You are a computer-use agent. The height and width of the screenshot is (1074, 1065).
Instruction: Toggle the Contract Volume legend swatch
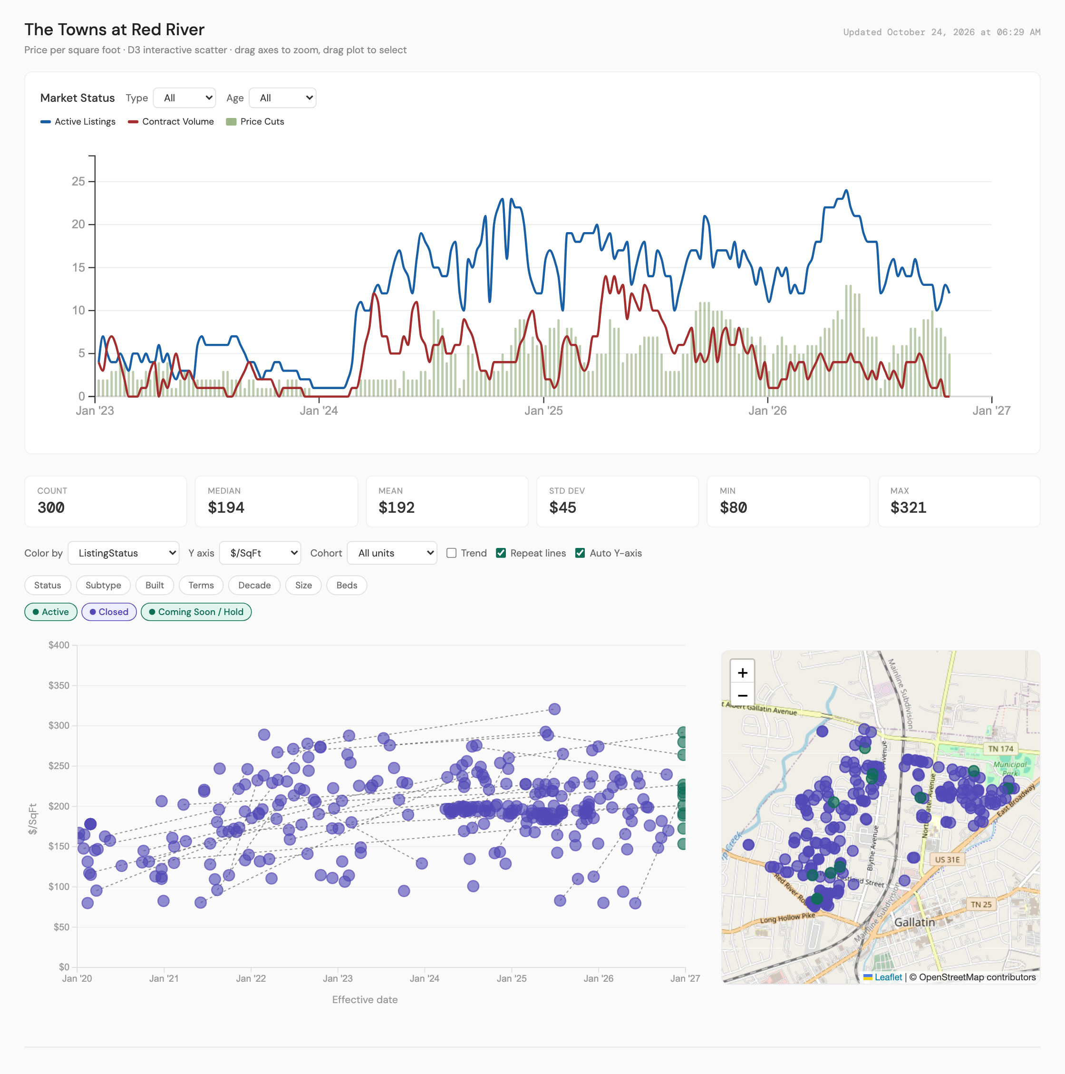click(x=133, y=122)
